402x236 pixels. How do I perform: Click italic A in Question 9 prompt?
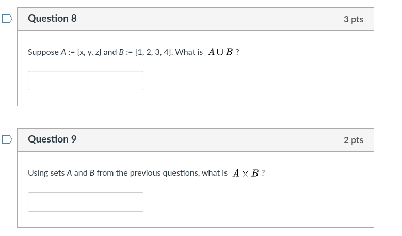tap(69, 173)
